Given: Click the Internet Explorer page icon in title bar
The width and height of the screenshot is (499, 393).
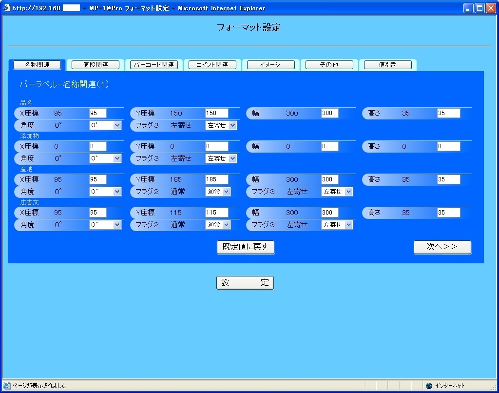Looking at the screenshot, I should point(6,8).
